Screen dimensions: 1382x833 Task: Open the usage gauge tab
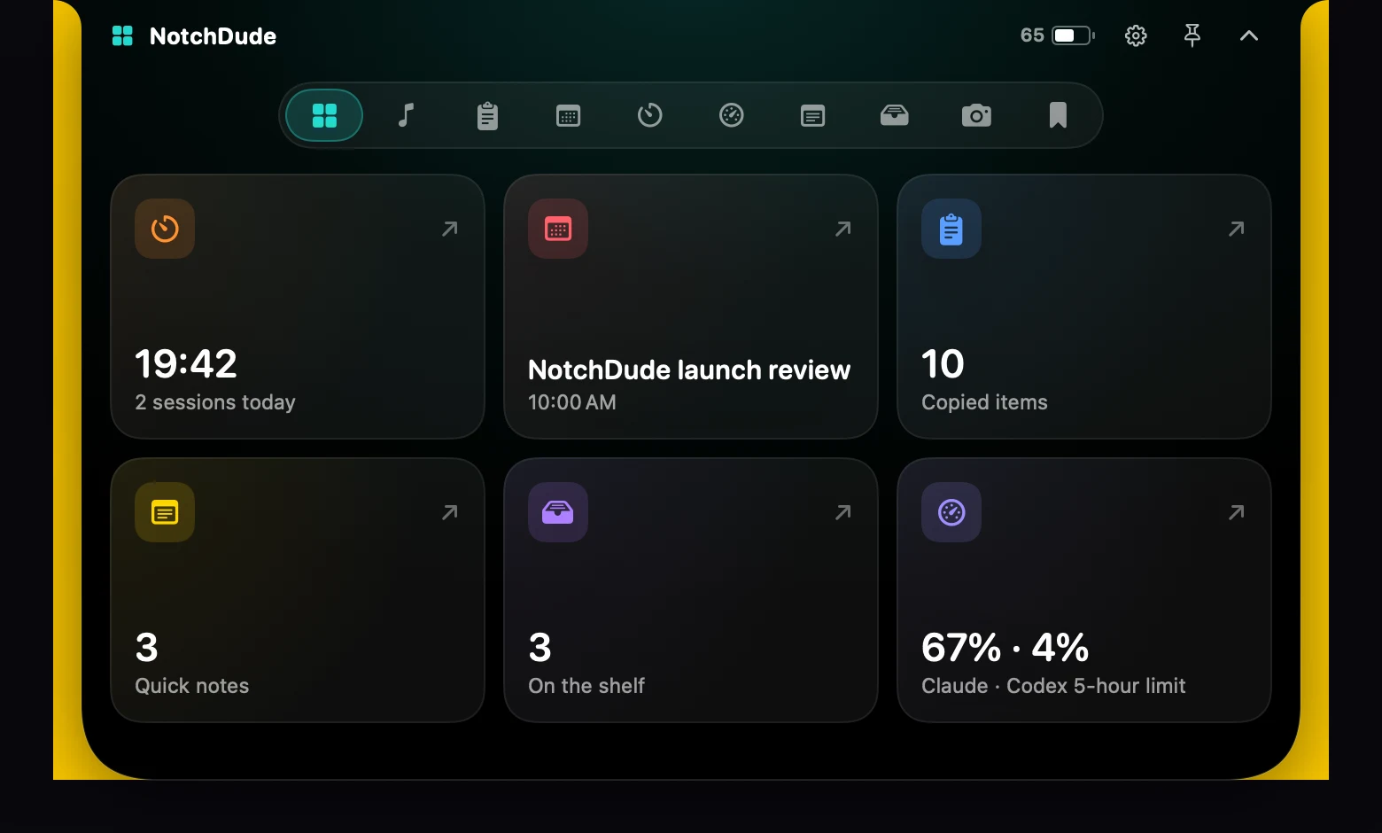pos(732,115)
